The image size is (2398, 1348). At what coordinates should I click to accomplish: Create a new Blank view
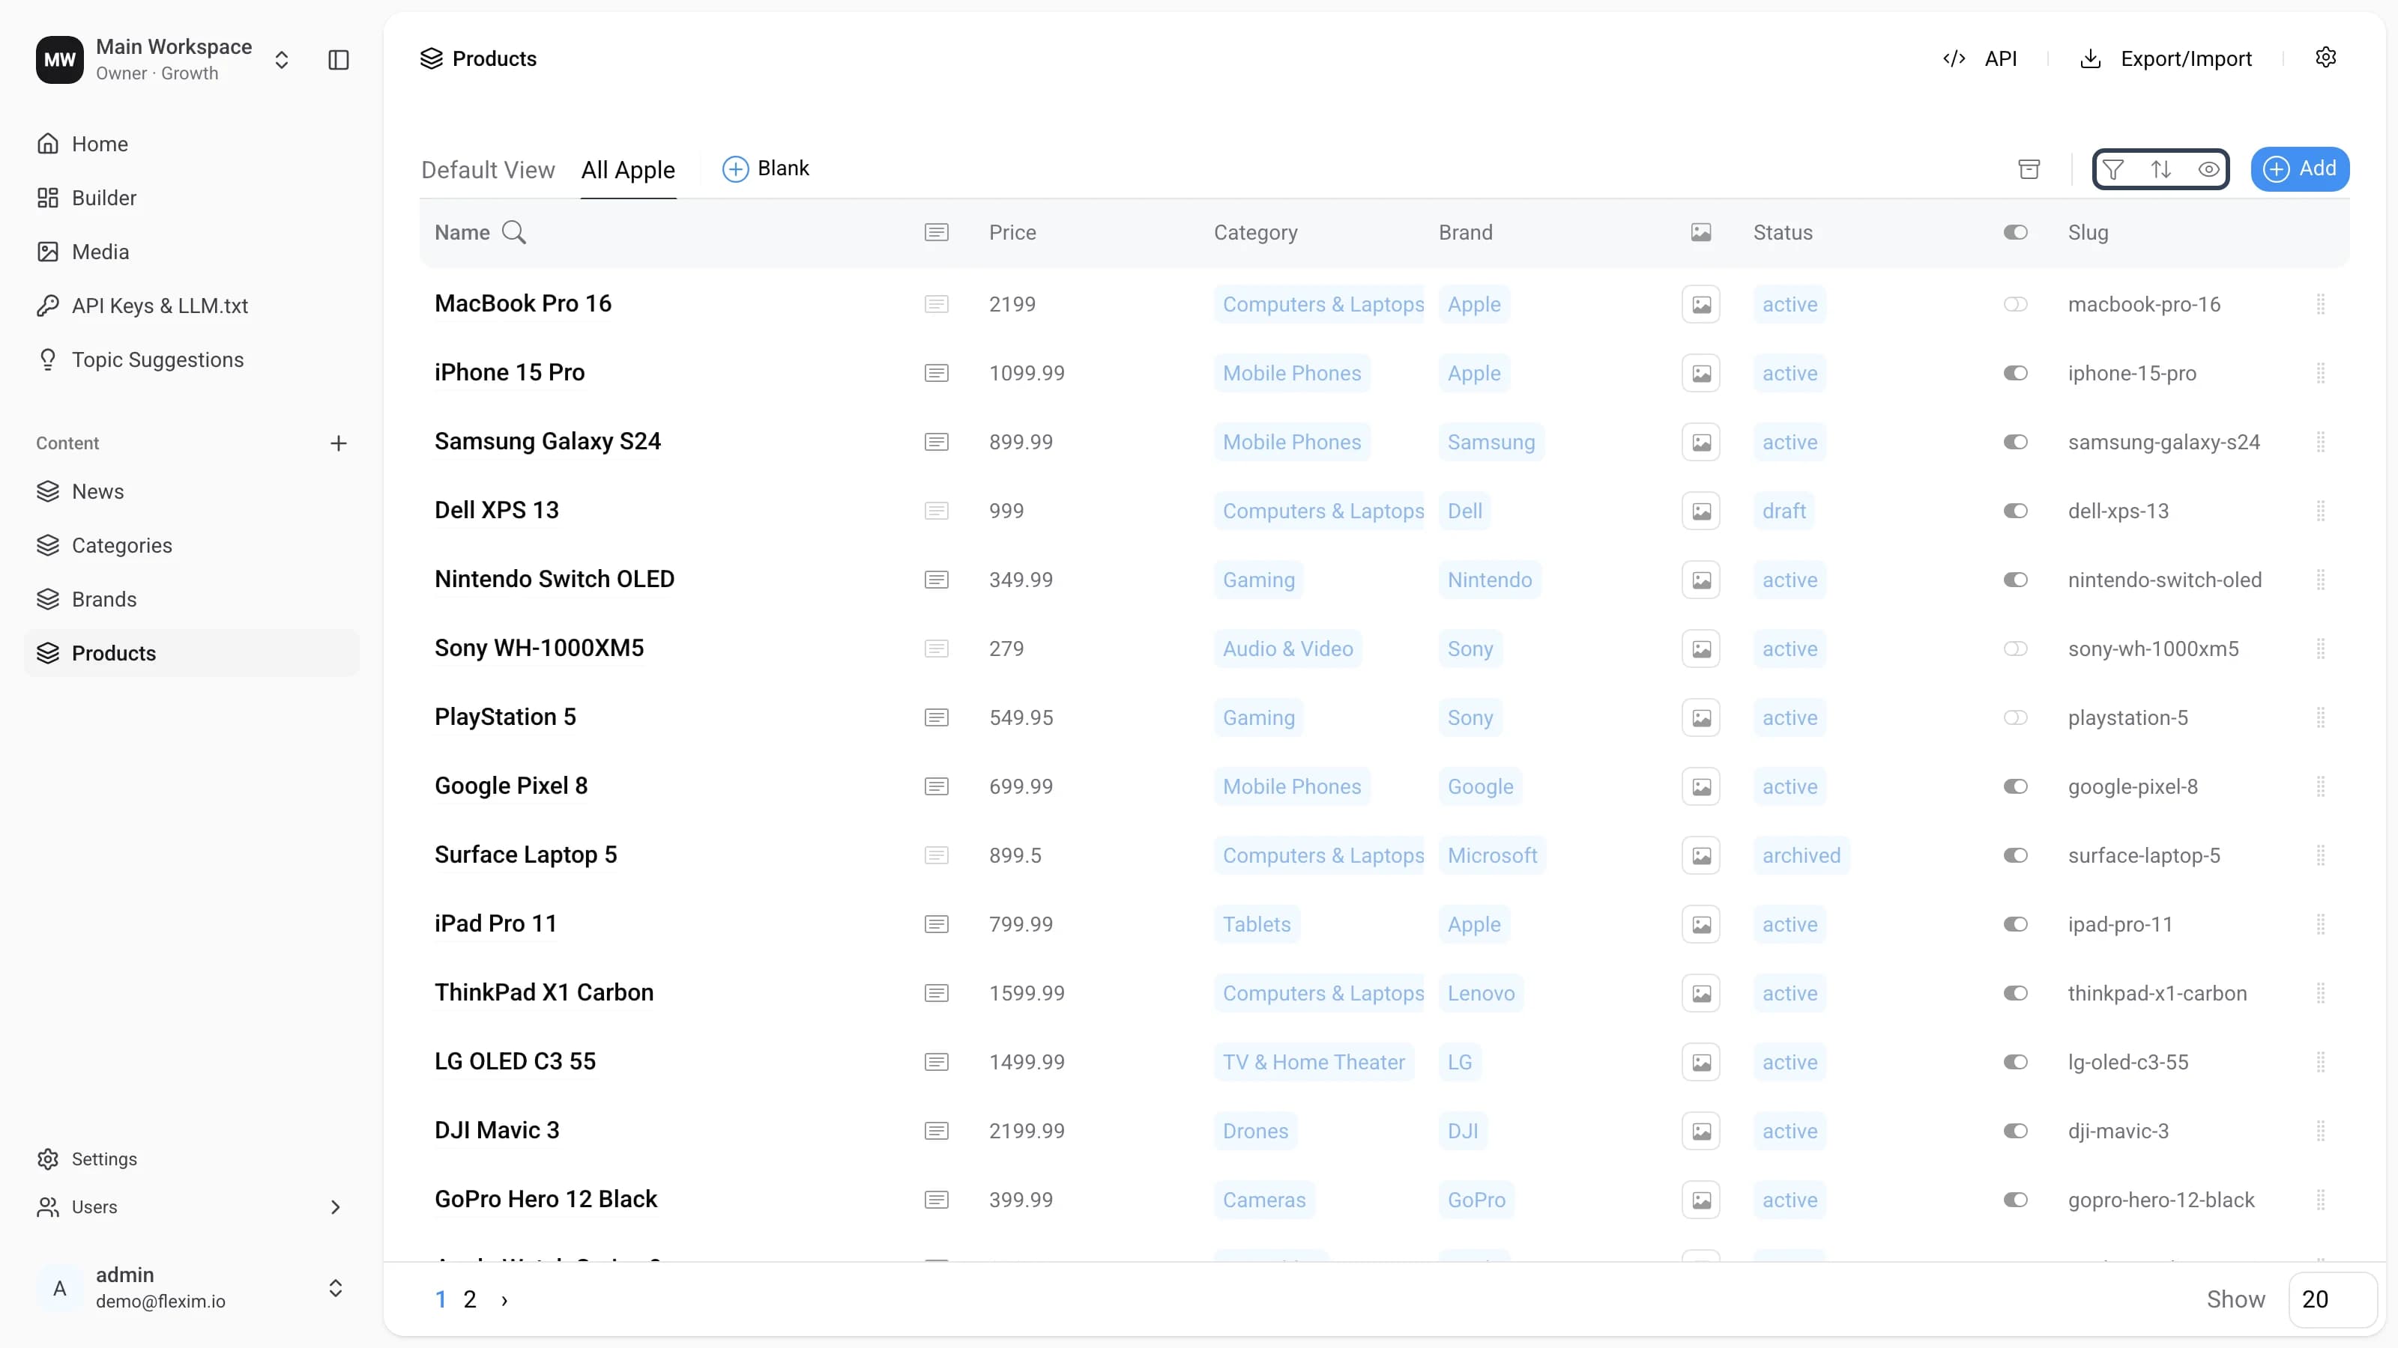[x=766, y=168]
